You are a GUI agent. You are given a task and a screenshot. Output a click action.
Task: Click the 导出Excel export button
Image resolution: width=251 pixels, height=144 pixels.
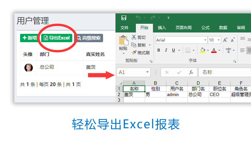[x=57, y=38]
